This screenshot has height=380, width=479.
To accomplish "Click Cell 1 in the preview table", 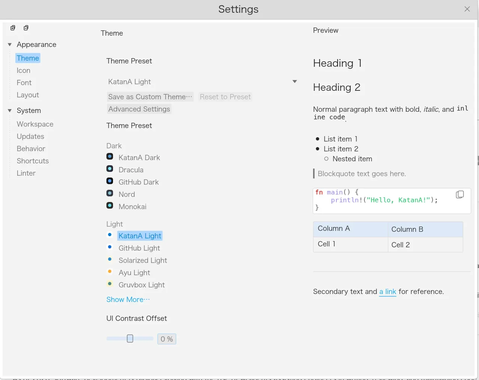I will click(350, 244).
